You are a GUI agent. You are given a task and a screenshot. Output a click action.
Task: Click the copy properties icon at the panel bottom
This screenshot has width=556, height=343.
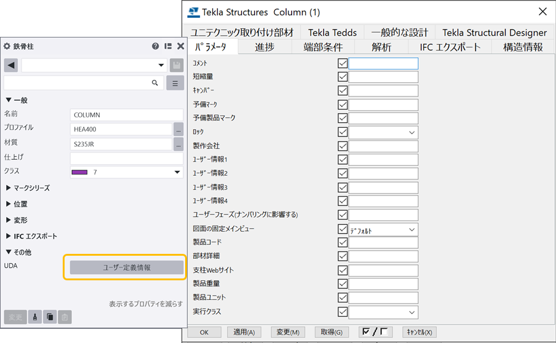50,317
